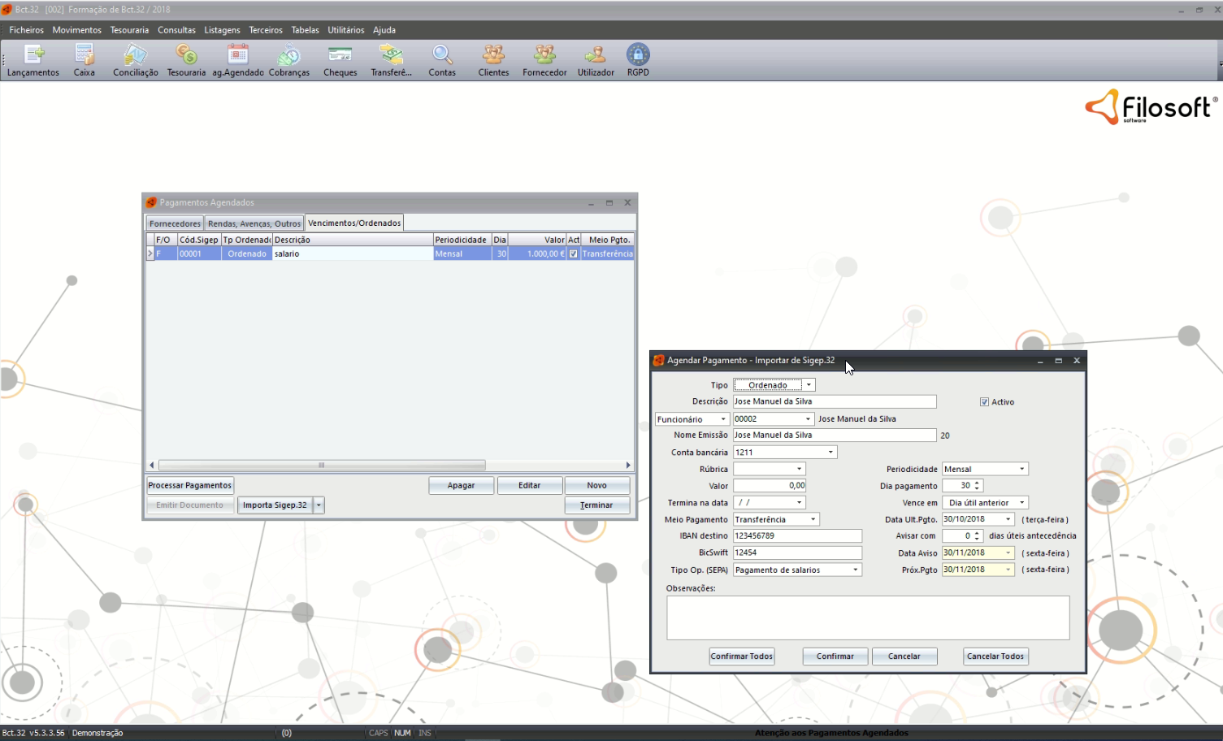The image size is (1223, 741).
Task: Toggle the Activo checkbox
Action: (984, 402)
